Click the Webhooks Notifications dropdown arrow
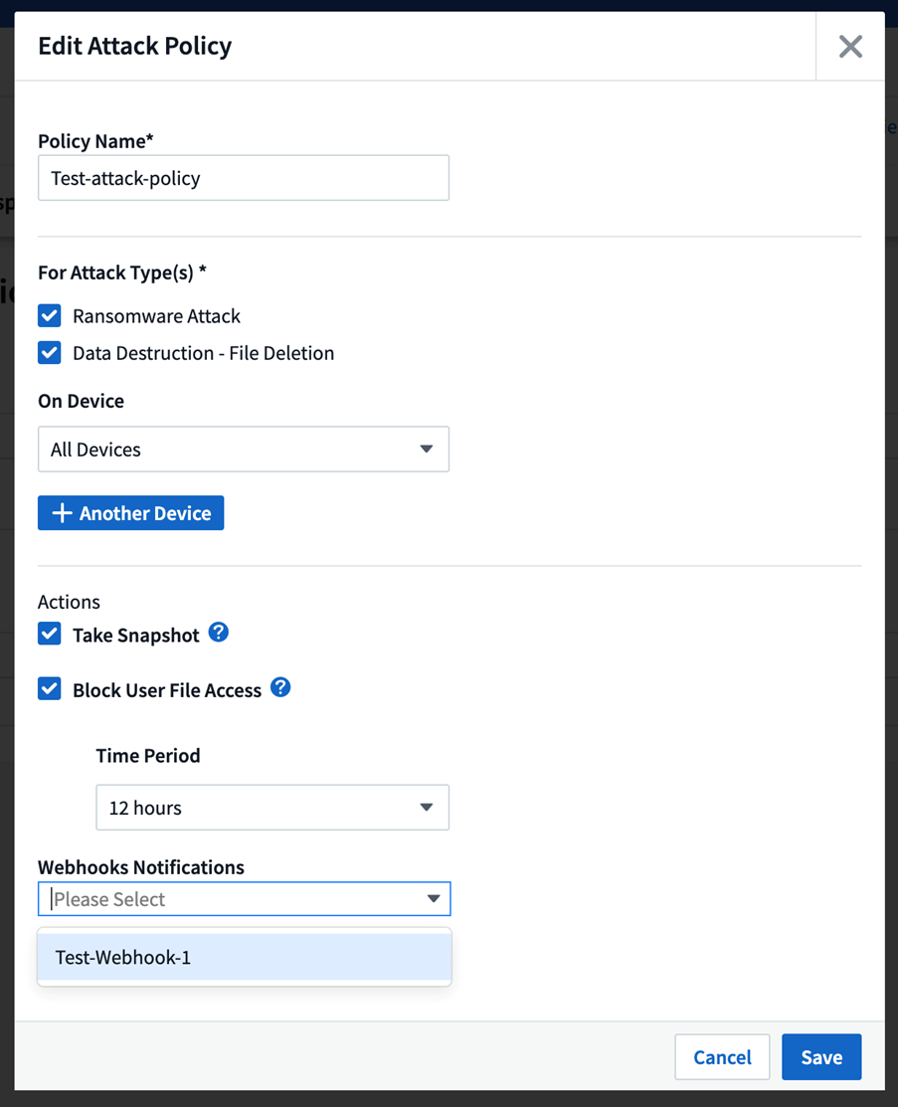This screenshot has width=898, height=1107. point(434,899)
